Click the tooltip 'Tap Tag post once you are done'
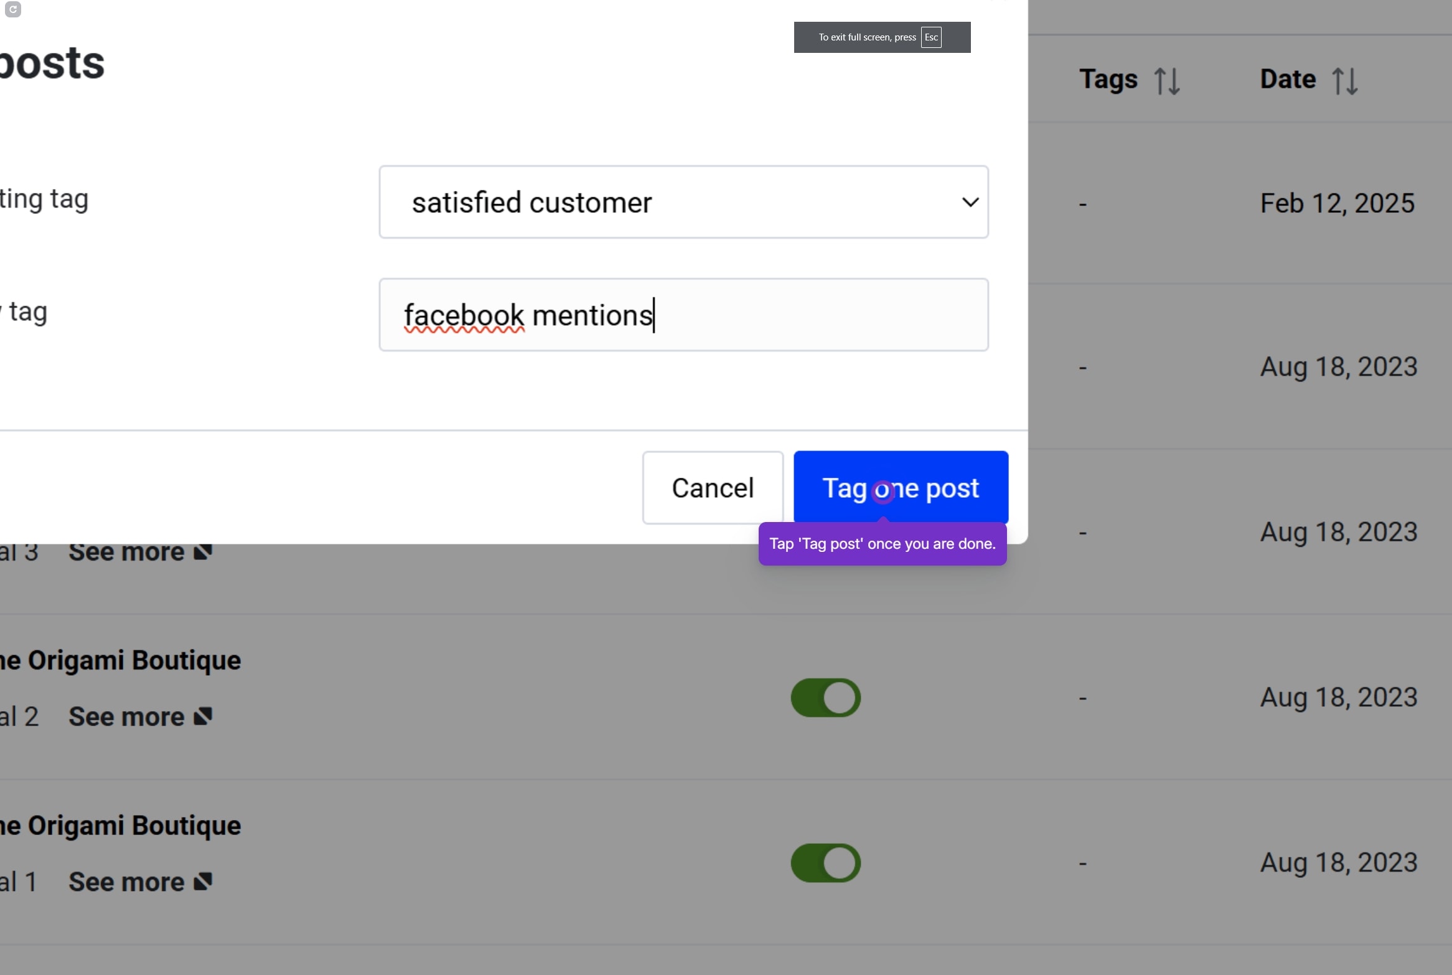Screen dimensions: 1452x975 click(883, 544)
